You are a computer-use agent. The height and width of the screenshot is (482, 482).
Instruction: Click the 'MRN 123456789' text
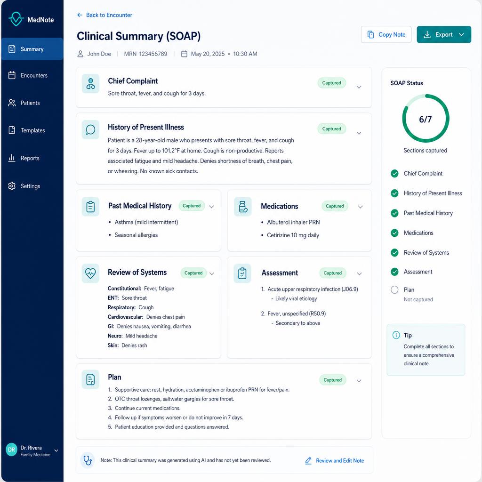click(x=146, y=54)
